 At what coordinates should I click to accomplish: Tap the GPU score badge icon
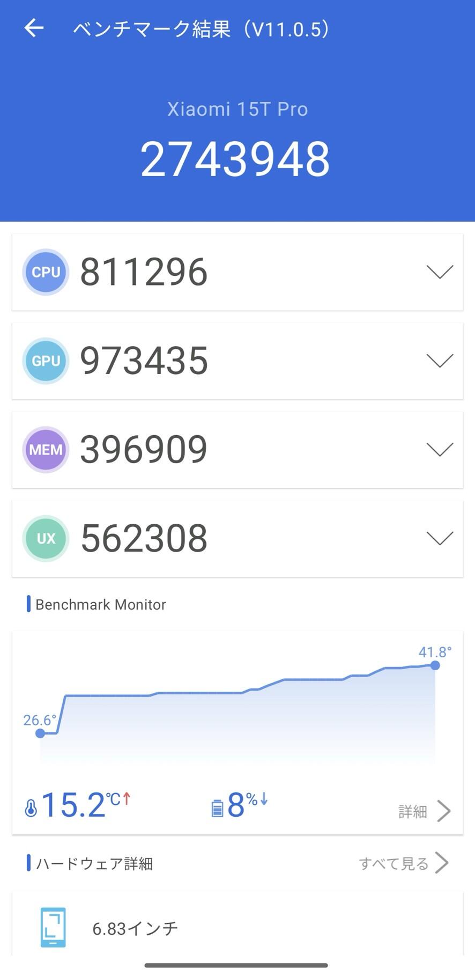(46, 361)
